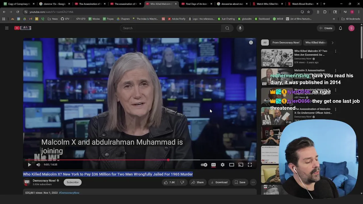Download the video with the Download button
Viewport: 363px width, 204px height.
219,182
